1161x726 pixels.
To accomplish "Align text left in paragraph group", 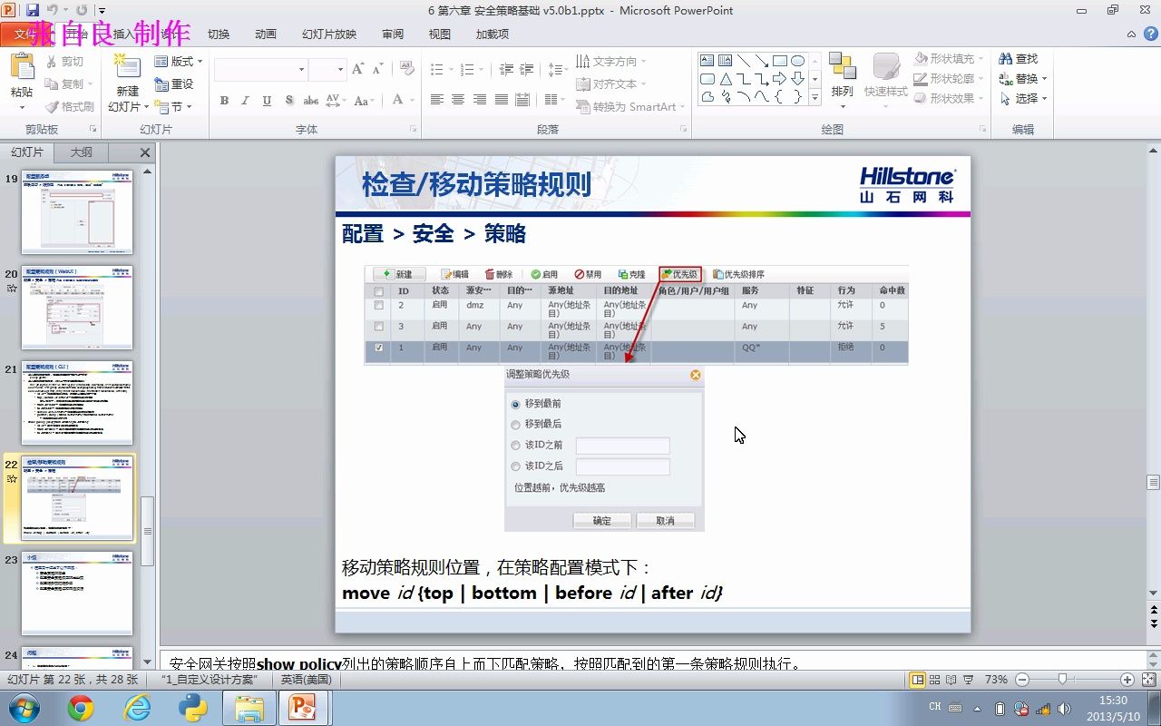I will pos(437,100).
